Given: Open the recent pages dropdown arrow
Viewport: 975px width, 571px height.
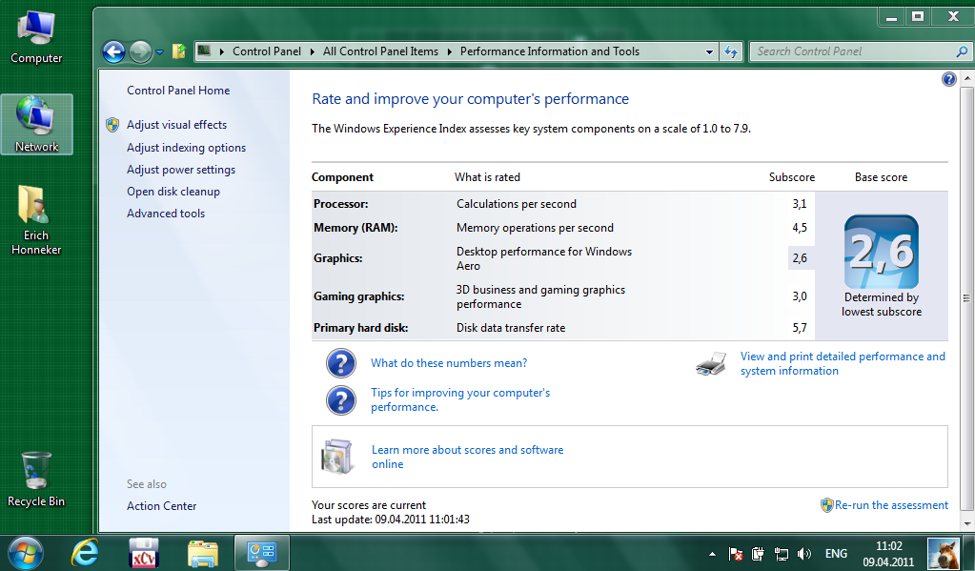Looking at the screenshot, I should click(160, 52).
